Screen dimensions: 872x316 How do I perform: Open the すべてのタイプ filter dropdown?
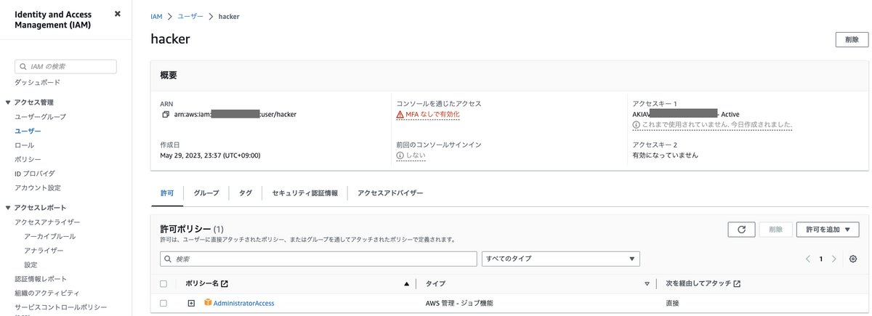[560, 259]
